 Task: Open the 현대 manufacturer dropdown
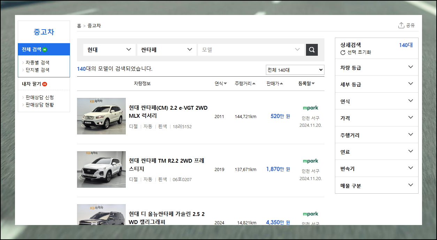109,50
